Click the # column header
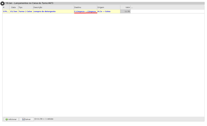The image size is (207, 126). click(6, 7)
